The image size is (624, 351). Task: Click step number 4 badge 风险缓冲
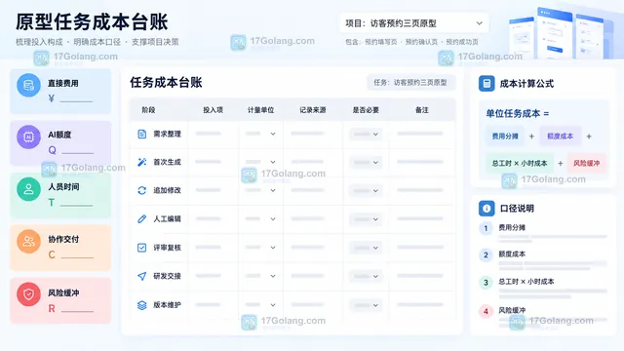point(486,311)
